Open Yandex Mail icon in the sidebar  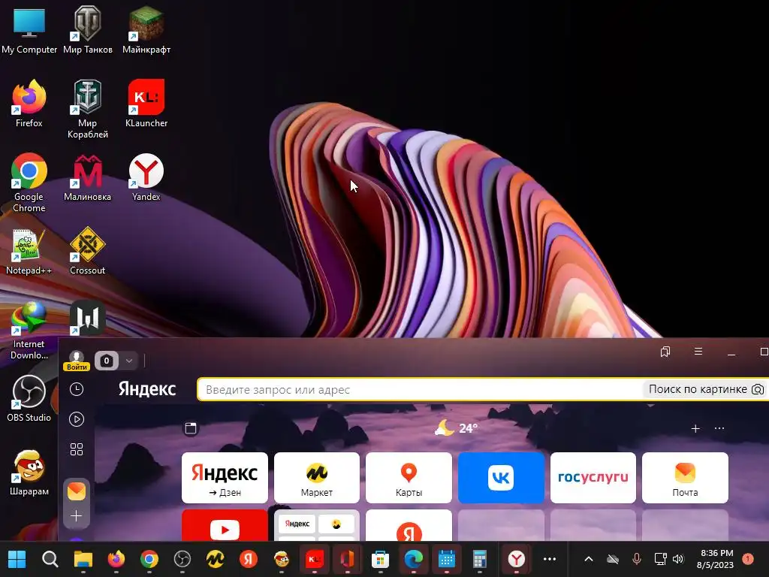coord(77,491)
